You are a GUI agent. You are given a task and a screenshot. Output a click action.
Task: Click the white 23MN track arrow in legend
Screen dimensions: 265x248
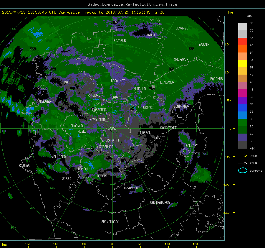point(243,163)
